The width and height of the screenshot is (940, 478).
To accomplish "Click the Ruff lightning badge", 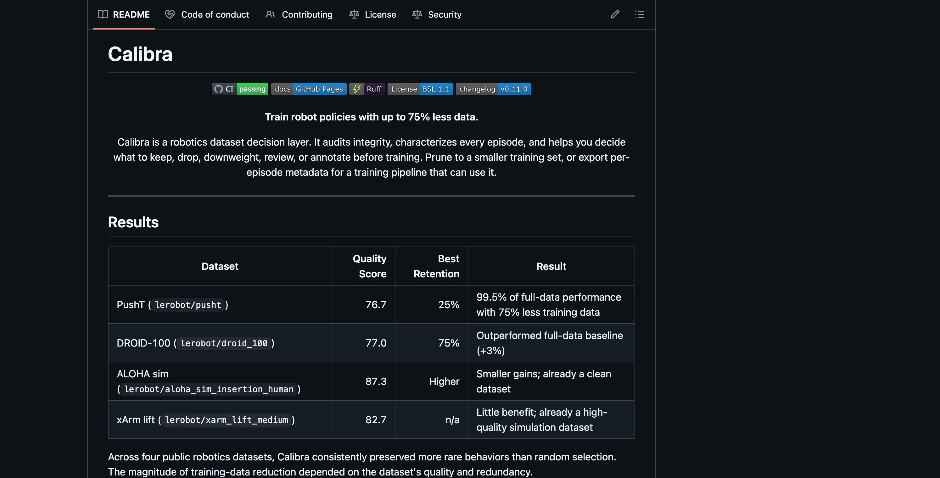I will point(367,89).
